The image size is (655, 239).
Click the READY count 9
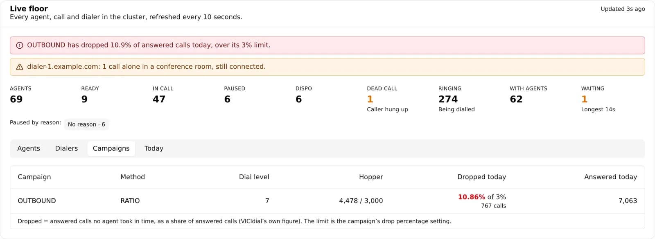[84, 99]
